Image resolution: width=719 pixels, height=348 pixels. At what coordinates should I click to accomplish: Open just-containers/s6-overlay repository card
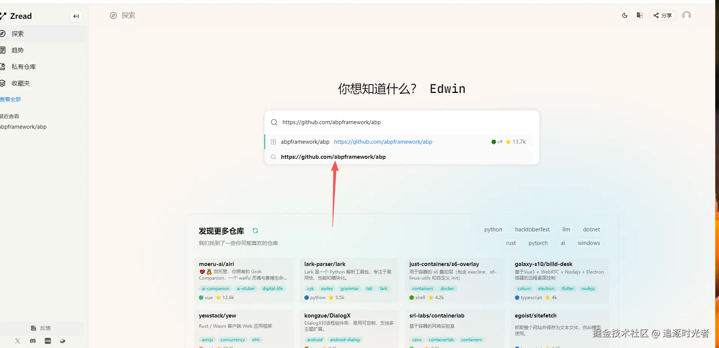pos(454,281)
